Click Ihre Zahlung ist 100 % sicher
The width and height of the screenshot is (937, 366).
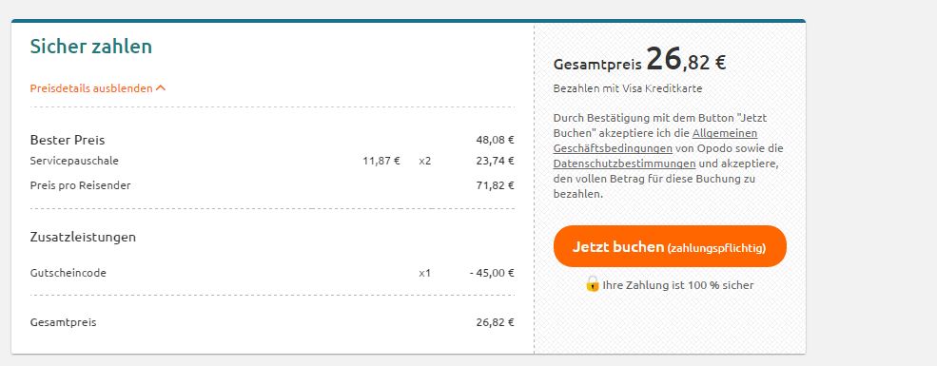[677, 285]
